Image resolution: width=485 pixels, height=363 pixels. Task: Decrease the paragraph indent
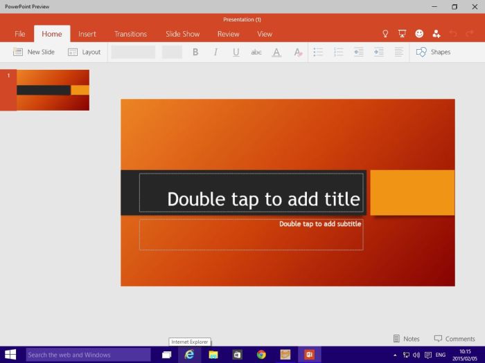358,52
